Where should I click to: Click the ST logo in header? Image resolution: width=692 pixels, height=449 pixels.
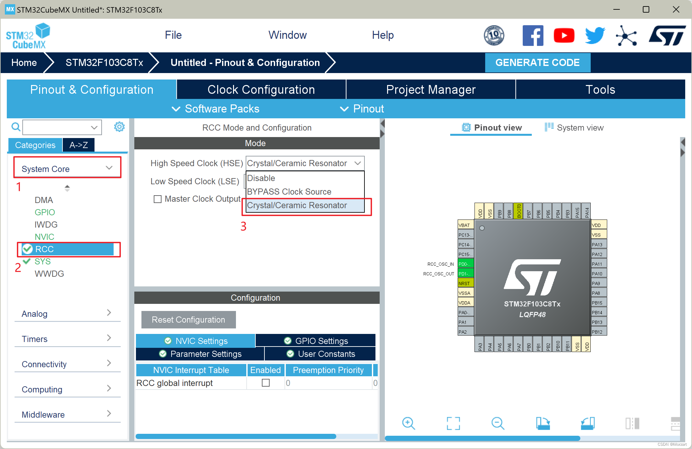pos(667,36)
